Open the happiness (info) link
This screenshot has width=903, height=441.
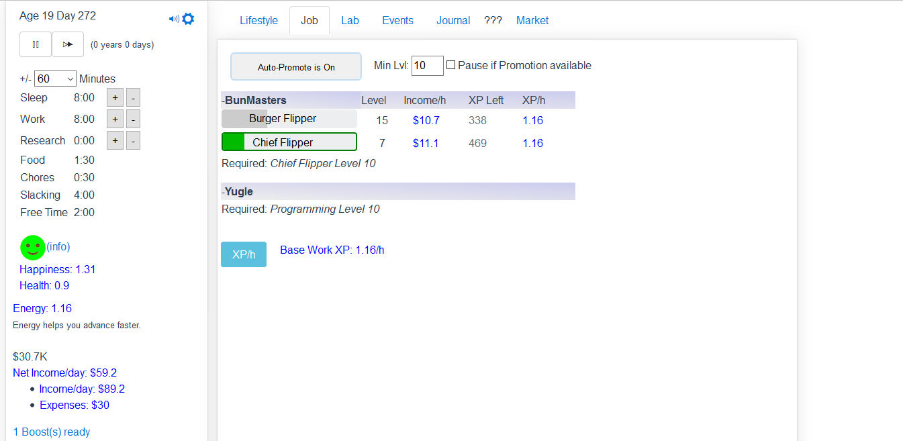58,247
